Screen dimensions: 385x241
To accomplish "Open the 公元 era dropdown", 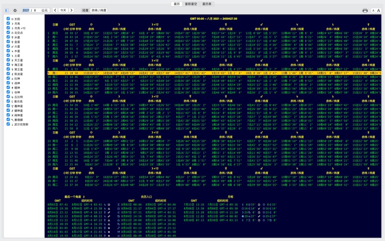I will (45, 10).
